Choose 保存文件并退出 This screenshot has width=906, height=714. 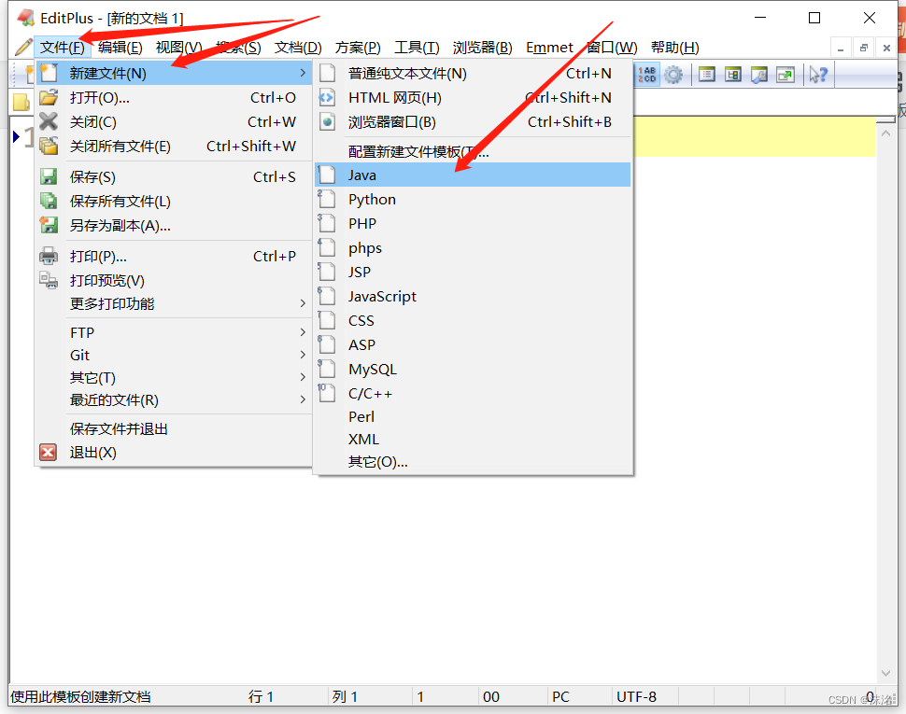[x=174, y=428]
